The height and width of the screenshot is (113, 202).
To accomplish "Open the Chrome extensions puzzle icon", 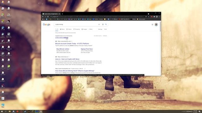I will pyautogui.click(x=154, y=17).
